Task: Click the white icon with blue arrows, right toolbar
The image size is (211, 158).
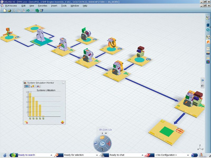Action: click(x=208, y=49)
